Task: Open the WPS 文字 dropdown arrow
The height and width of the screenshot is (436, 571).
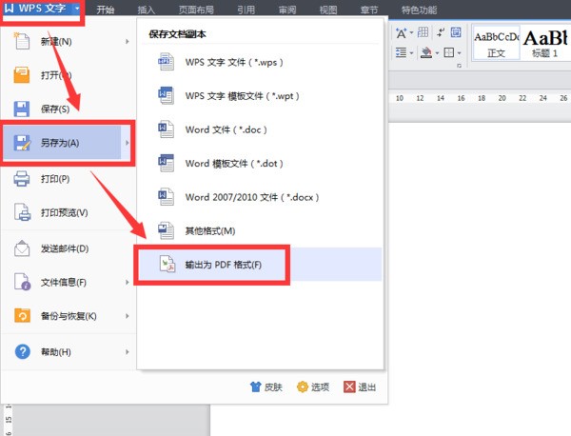Action: coord(74,10)
